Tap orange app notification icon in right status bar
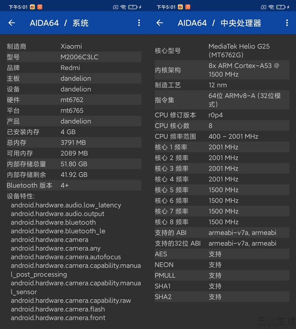The width and height of the screenshot is (296, 329). point(188,7)
